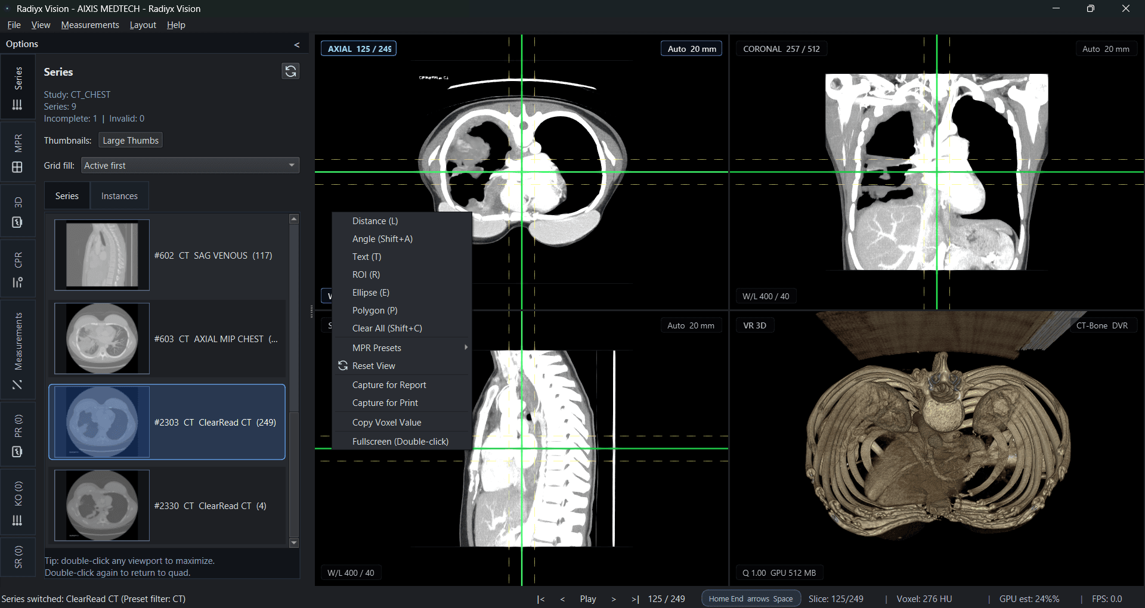Refresh the series list
The width and height of the screenshot is (1145, 608).
click(x=290, y=71)
